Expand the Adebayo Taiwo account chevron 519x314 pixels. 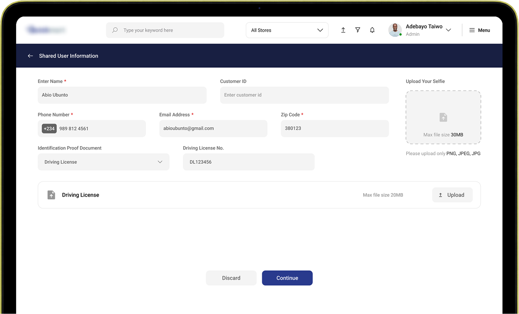449,30
